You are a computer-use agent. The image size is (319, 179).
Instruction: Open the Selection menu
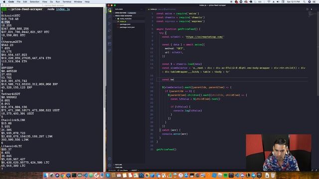[34, 1]
